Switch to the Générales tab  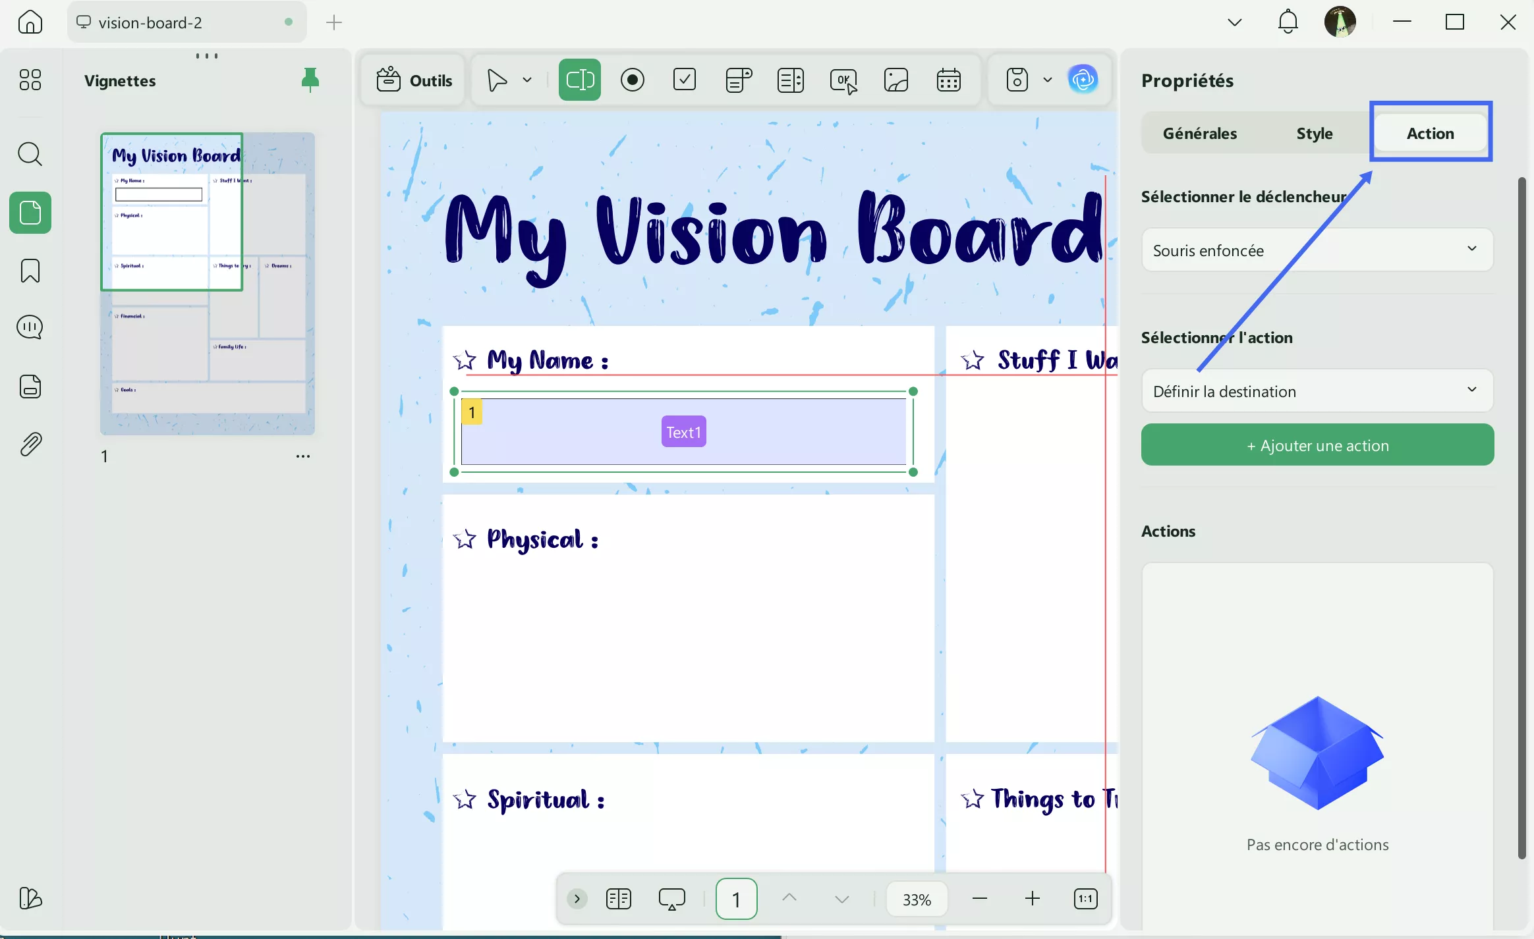point(1199,134)
